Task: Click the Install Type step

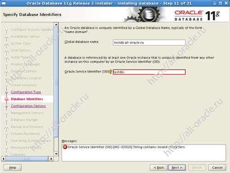Action: point(20,57)
